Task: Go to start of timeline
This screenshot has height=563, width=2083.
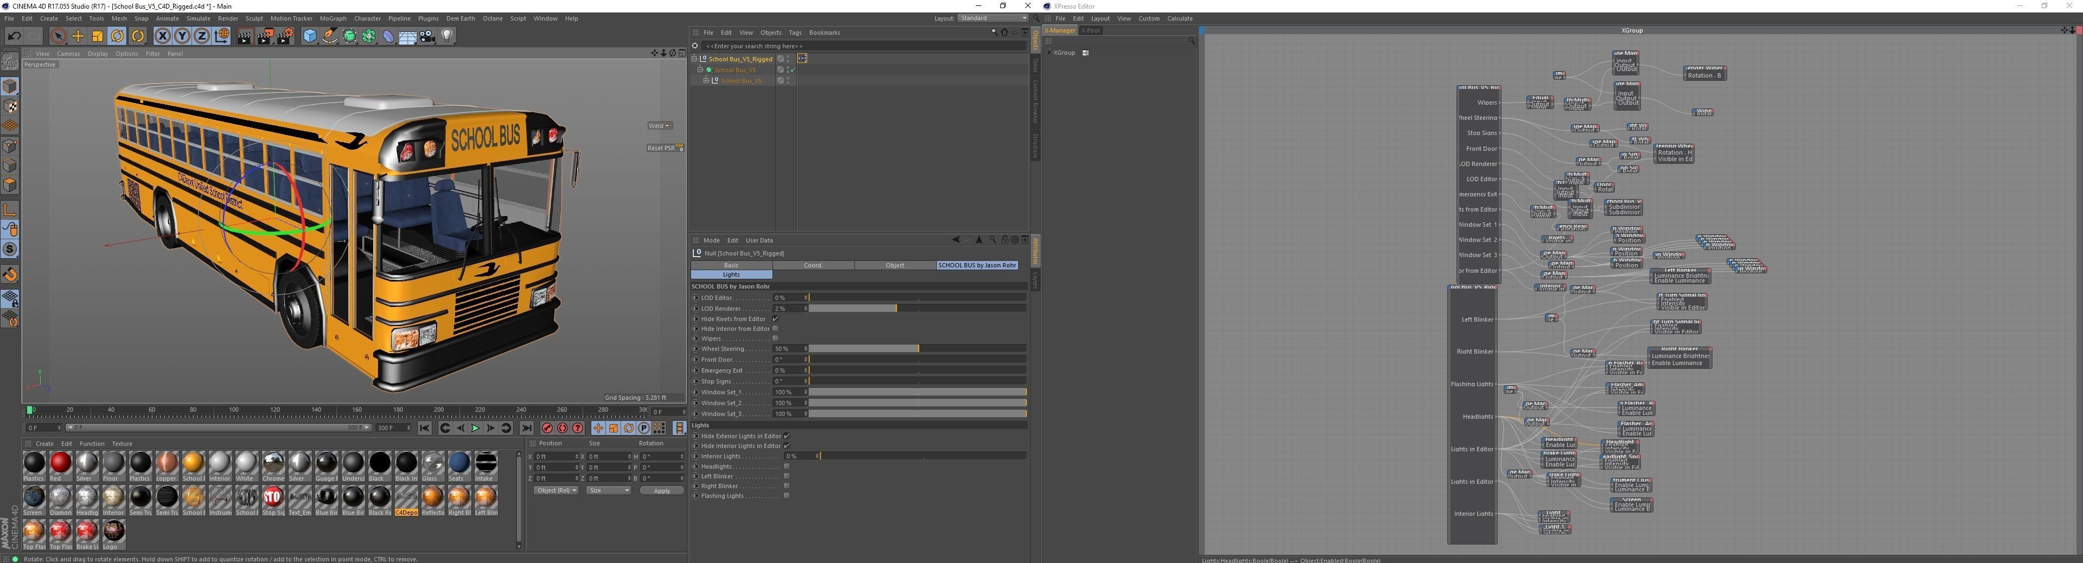Action: point(425,428)
